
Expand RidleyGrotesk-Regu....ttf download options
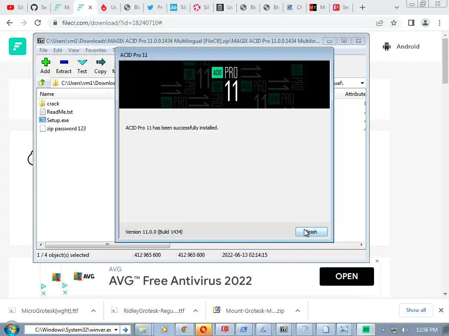tap(196, 311)
